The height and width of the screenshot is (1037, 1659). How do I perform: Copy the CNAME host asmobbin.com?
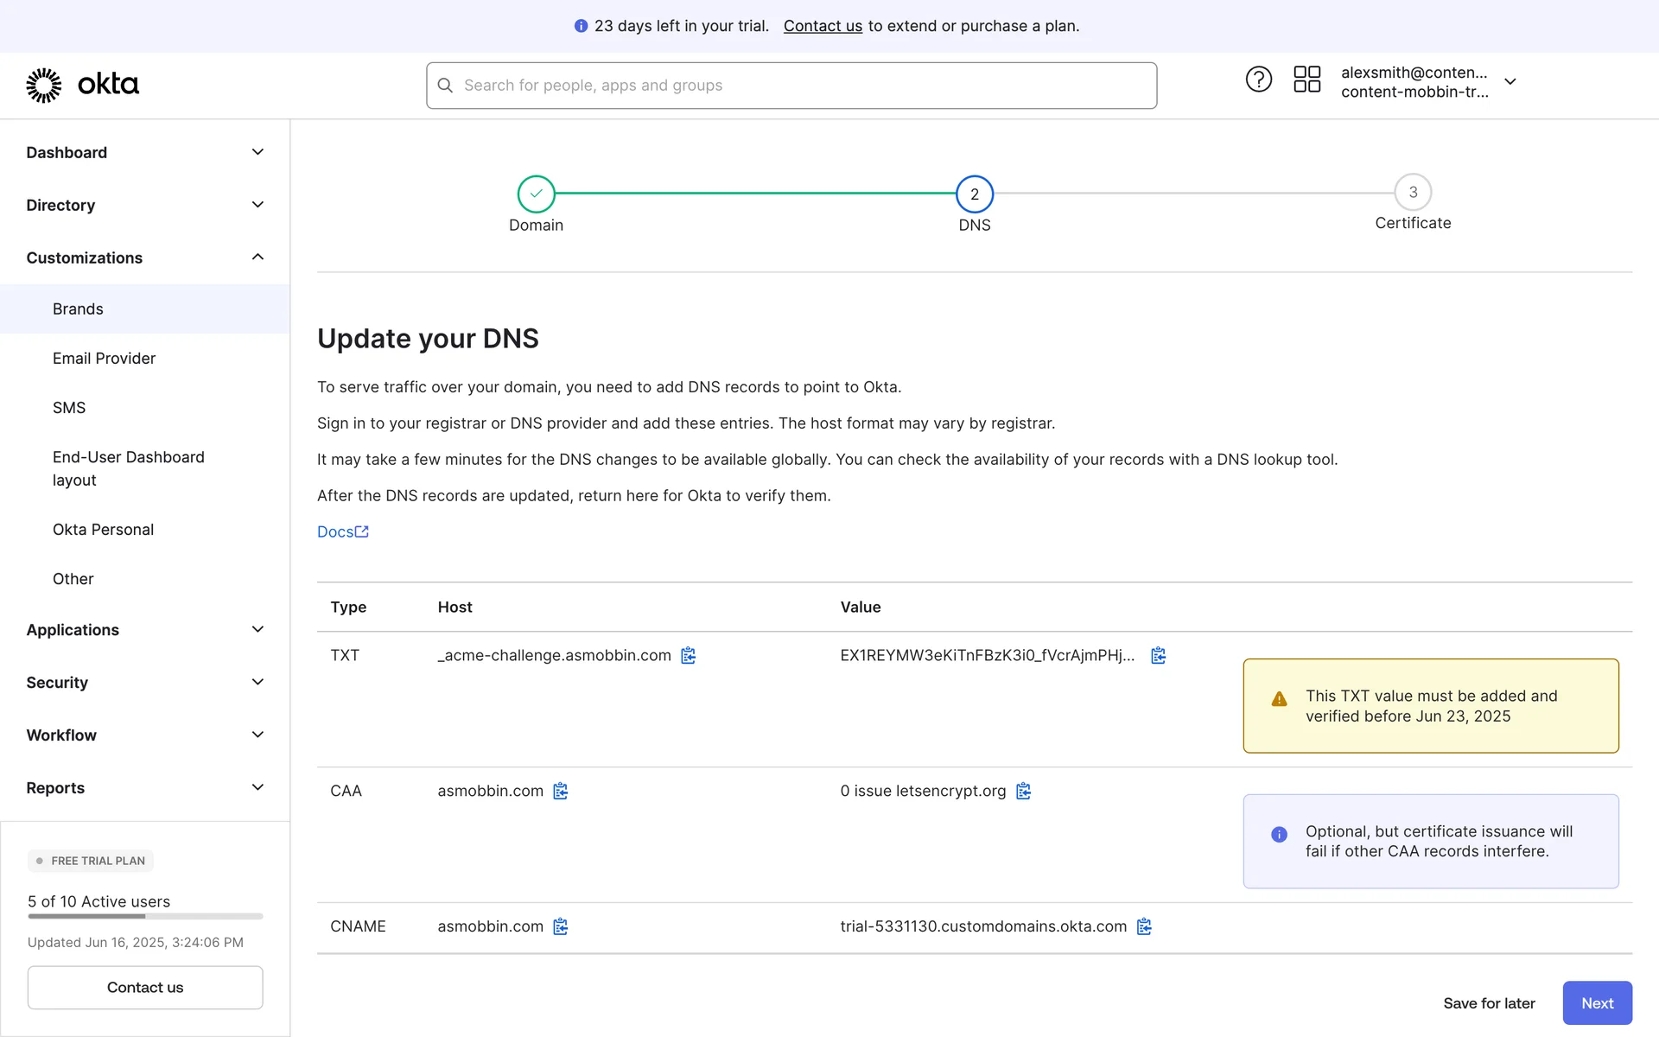pyautogui.click(x=560, y=926)
